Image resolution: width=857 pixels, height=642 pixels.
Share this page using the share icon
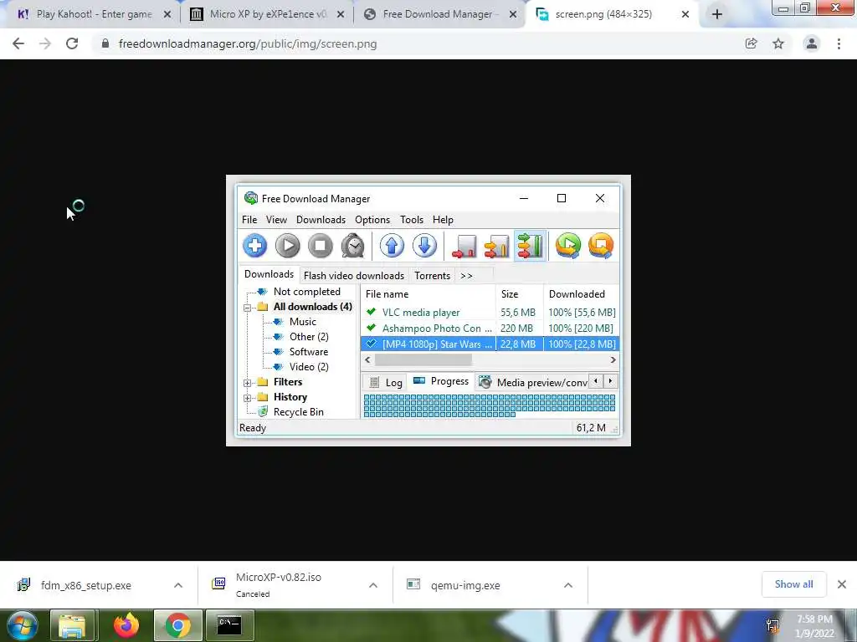tap(751, 43)
